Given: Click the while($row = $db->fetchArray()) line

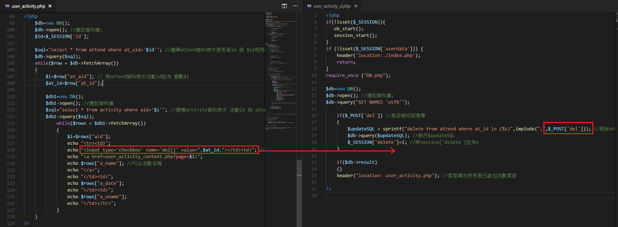Looking at the screenshot, I should (x=77, y=63).
